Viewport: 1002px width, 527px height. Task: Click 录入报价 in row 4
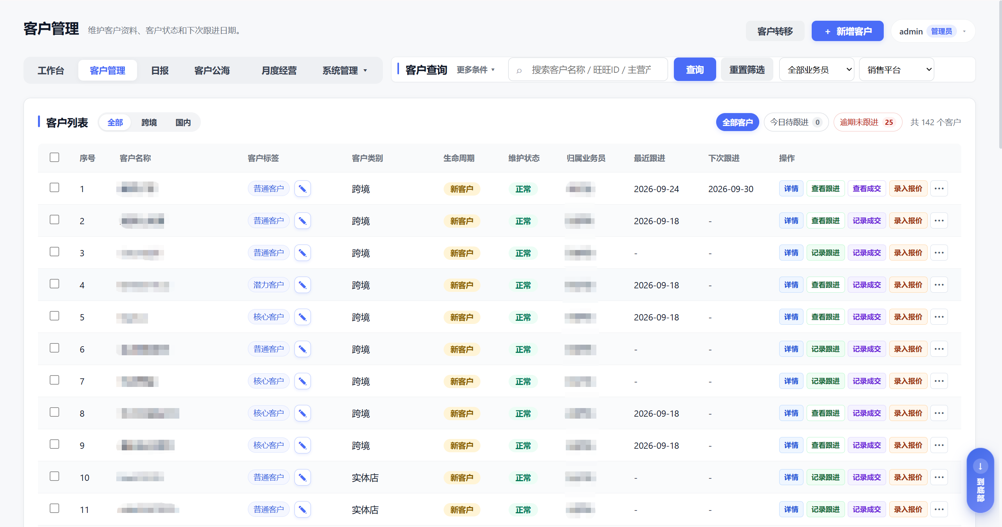(x=908, y=285)
